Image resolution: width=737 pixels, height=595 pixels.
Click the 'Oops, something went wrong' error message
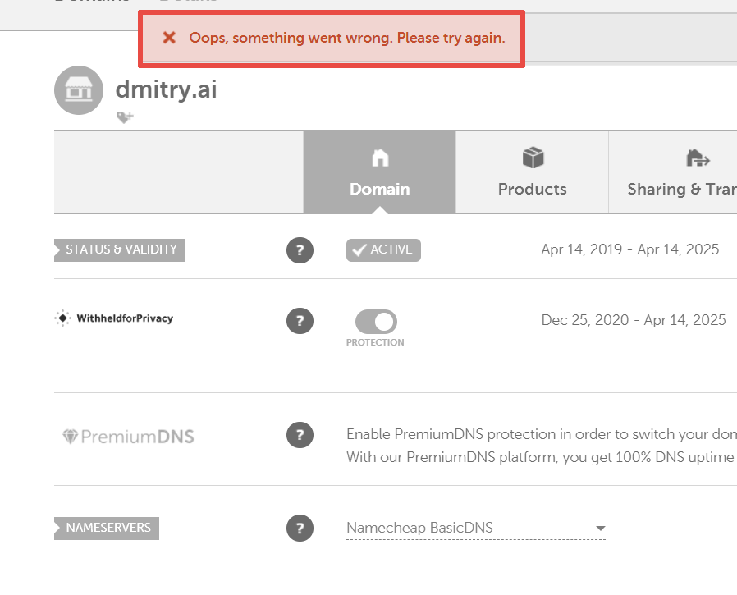[x=346, y=38]
